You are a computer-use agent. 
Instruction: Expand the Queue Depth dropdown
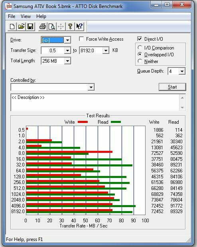pos(182,71)
